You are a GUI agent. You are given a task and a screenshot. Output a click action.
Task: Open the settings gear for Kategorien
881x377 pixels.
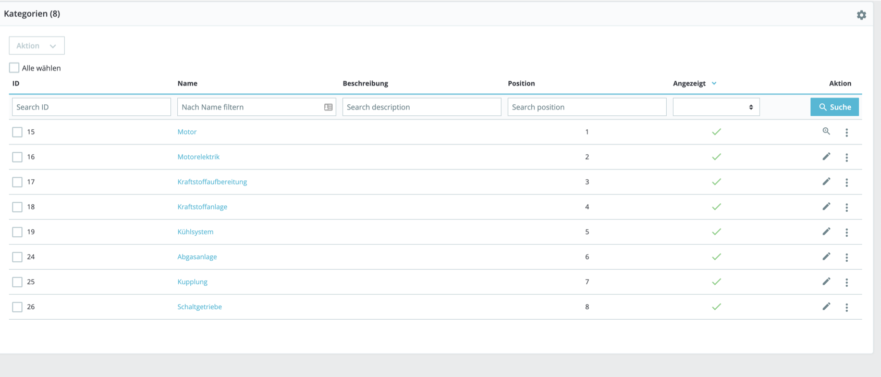tap(861, 15)
